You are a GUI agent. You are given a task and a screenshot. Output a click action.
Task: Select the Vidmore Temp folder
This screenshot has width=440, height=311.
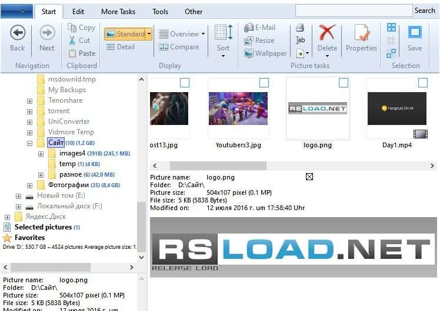coord(71,132)
